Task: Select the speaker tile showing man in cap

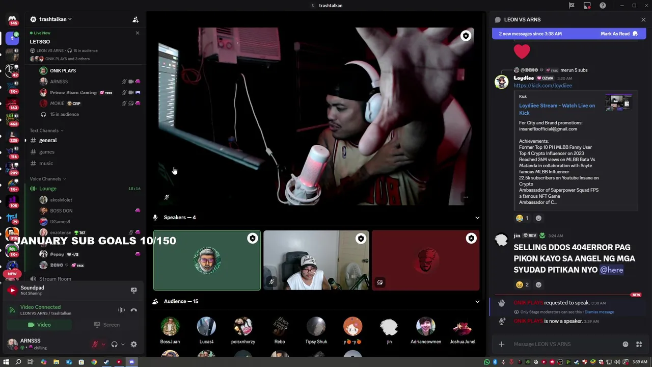Action: point(316,260)
